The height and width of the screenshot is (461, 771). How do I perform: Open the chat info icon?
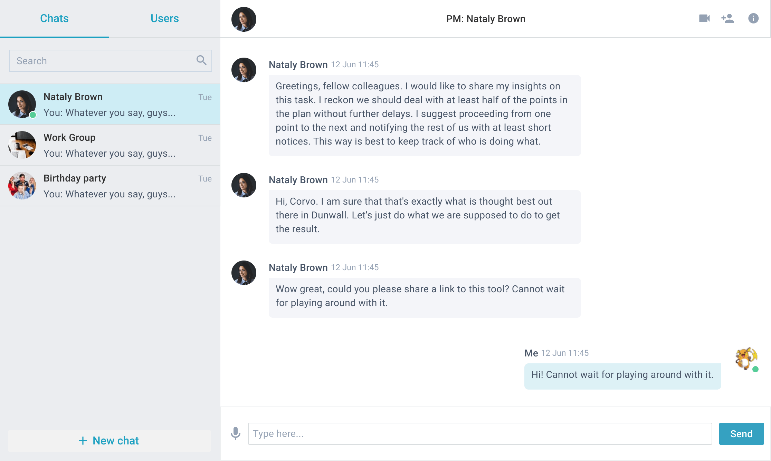tap(753, 18)
